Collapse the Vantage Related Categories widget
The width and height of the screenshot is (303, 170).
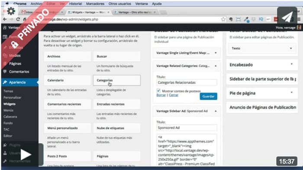click(216, 66)
